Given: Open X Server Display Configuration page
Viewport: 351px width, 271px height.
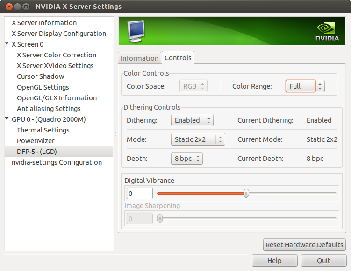Looking at the screenshot, I should coord(59,34).
